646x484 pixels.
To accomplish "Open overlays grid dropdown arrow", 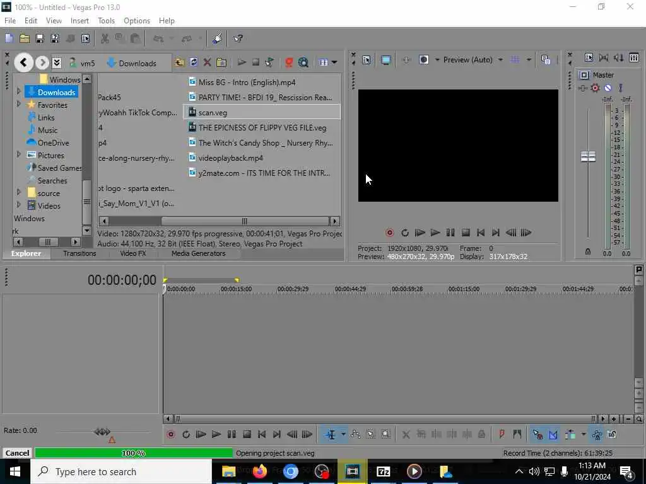I will coord(529,60).
